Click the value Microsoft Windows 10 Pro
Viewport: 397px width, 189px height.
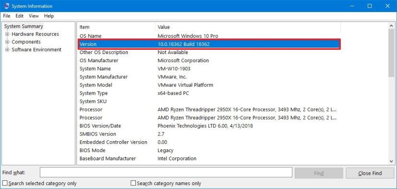click(x=188, y=36)
